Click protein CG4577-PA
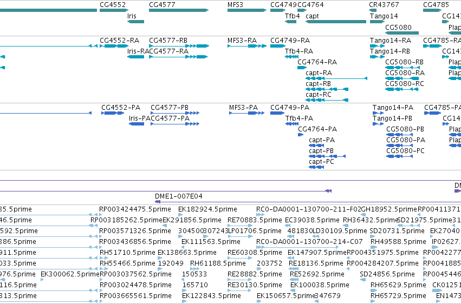The width and height of the screenshot is (461, 304). pos(175,124)
